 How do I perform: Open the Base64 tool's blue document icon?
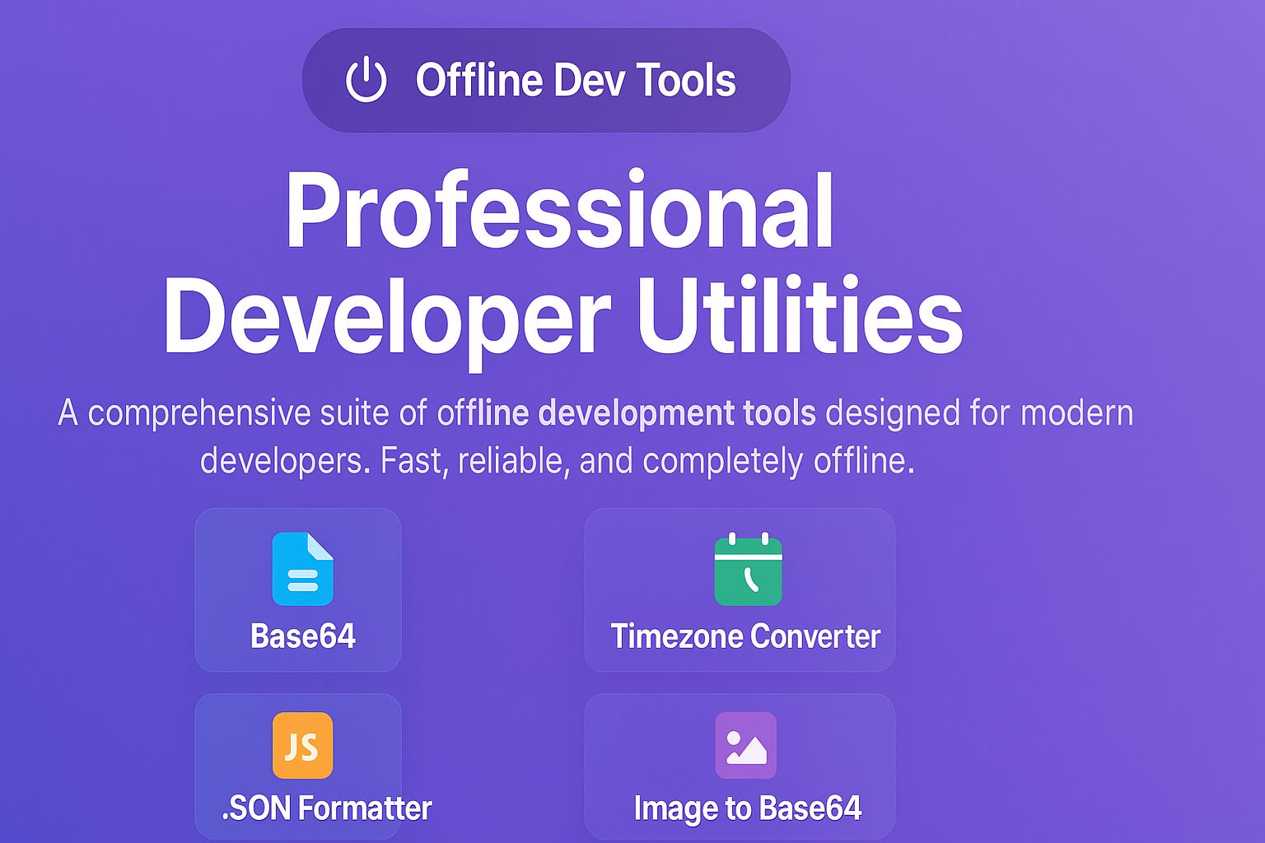pos(302,569)
